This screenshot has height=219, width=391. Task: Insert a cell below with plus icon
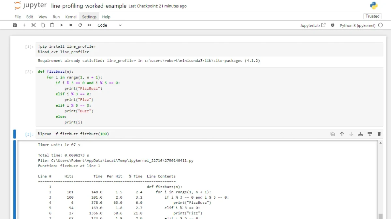tap(24, 25)
